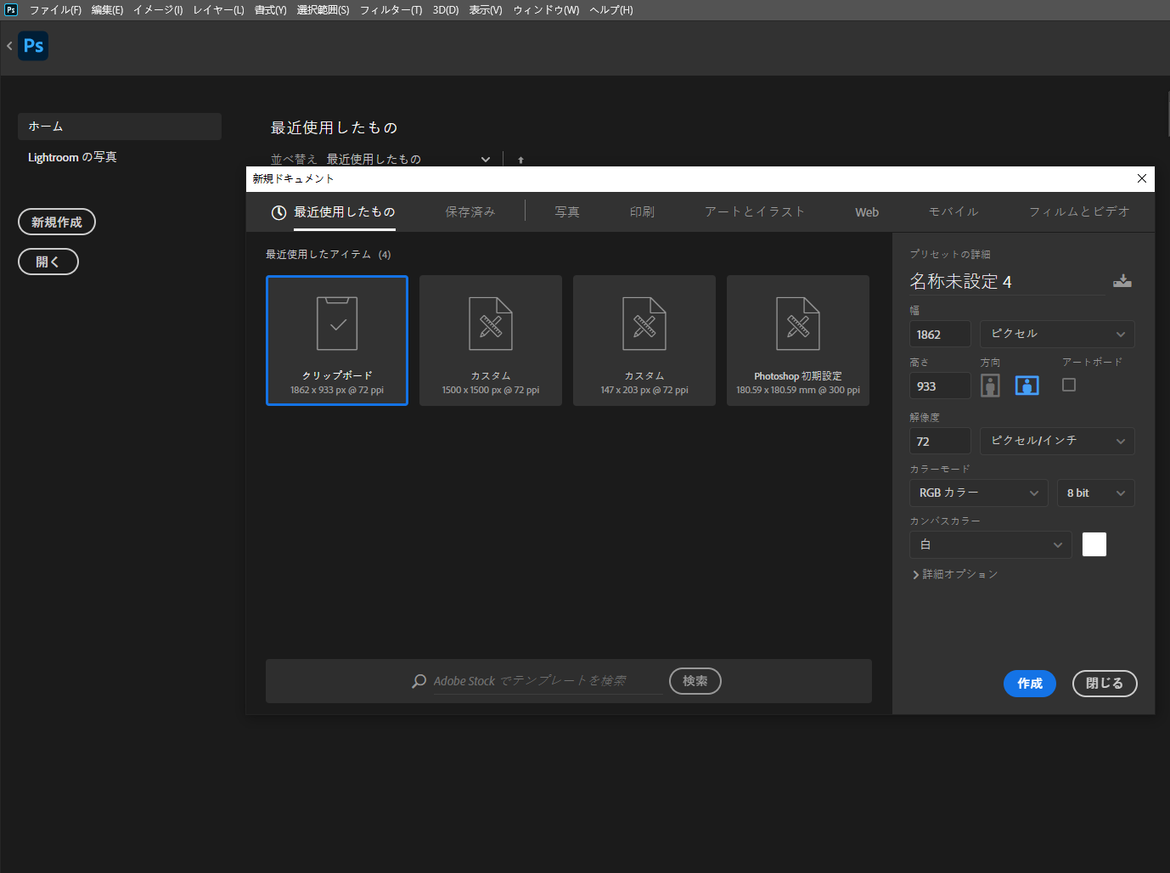Click the height field showing 933

pyautogui.click(x=940, y=386)
